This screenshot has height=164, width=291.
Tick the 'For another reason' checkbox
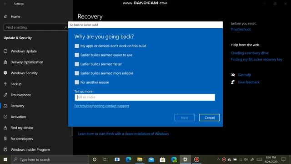coord(77,82)
